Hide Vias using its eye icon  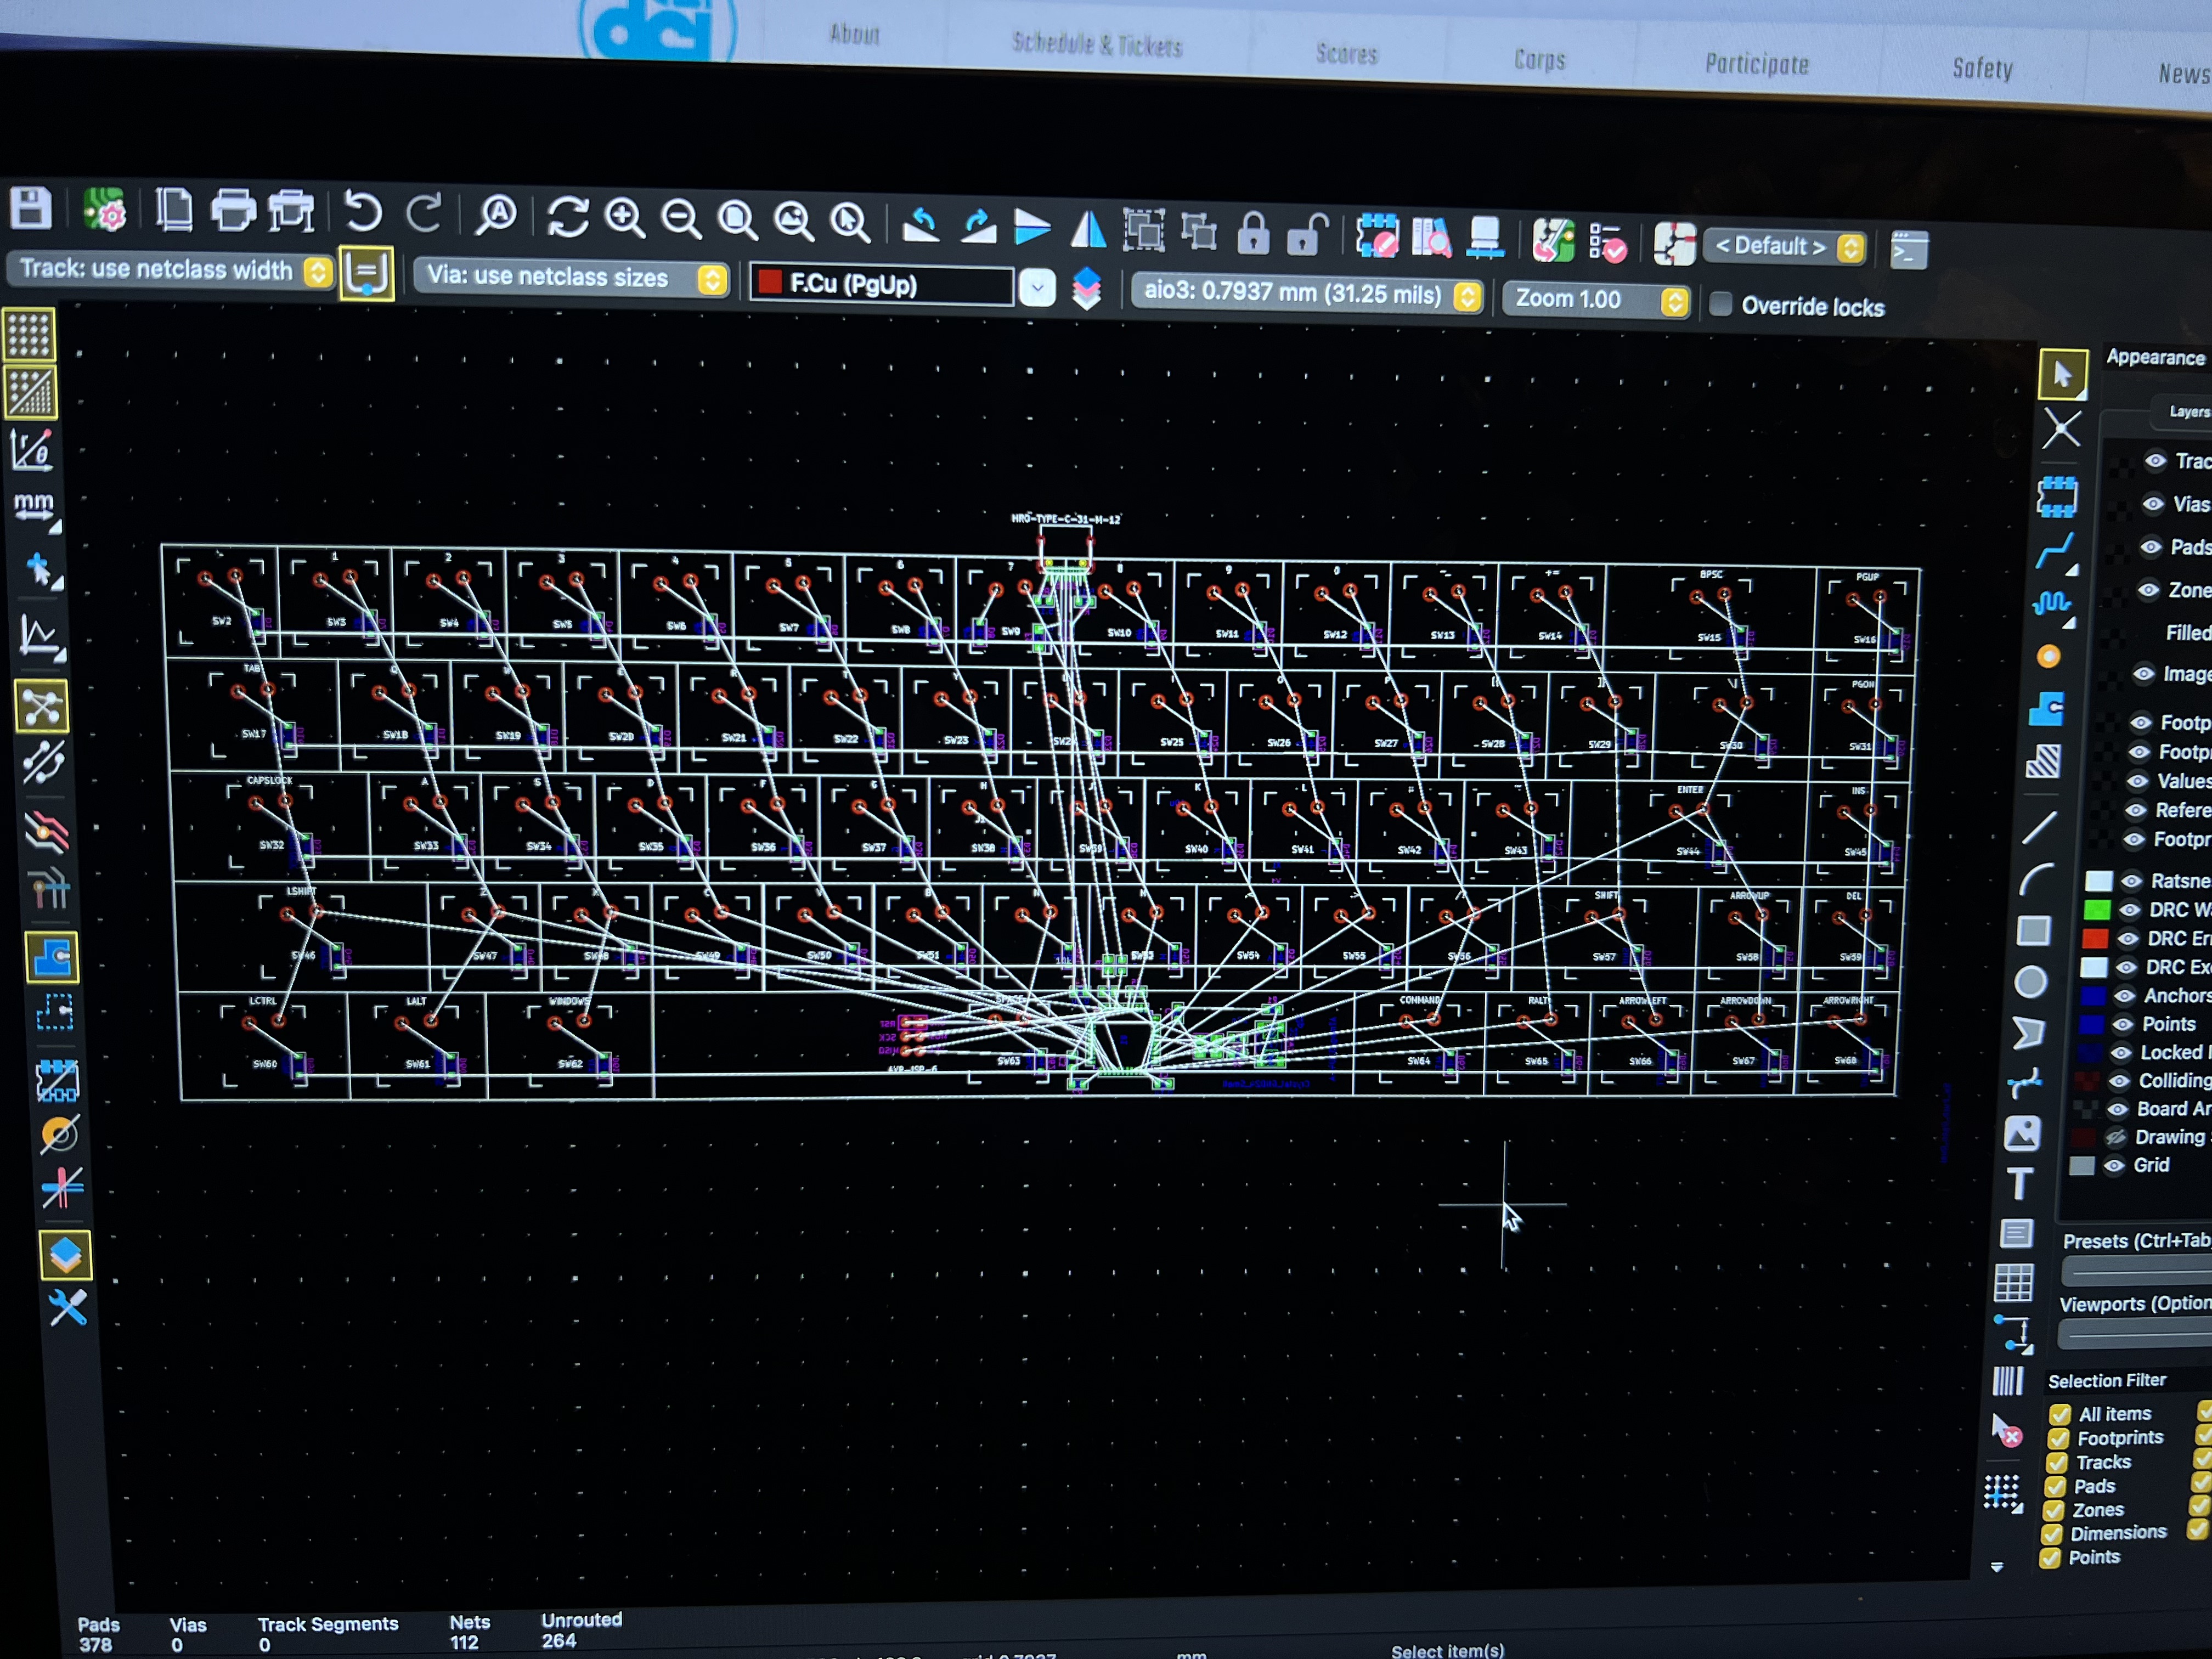[x=2153, y=504]
